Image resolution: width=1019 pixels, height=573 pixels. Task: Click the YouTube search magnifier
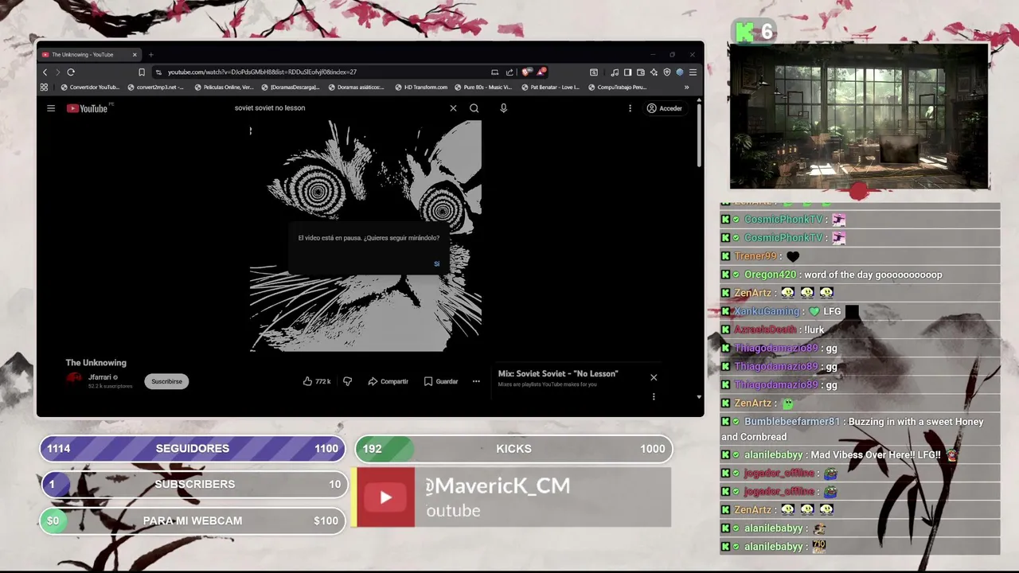474,108
